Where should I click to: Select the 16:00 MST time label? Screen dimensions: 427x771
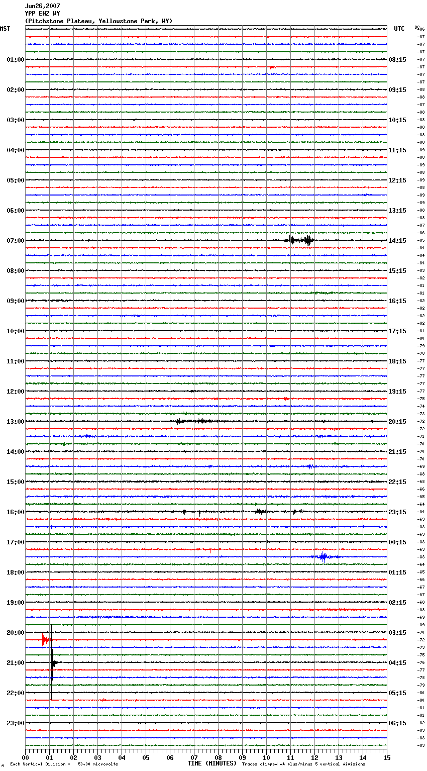tap(16, 512)
